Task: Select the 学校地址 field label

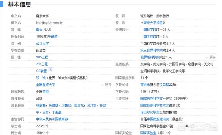Action: (x=122, y=85)
